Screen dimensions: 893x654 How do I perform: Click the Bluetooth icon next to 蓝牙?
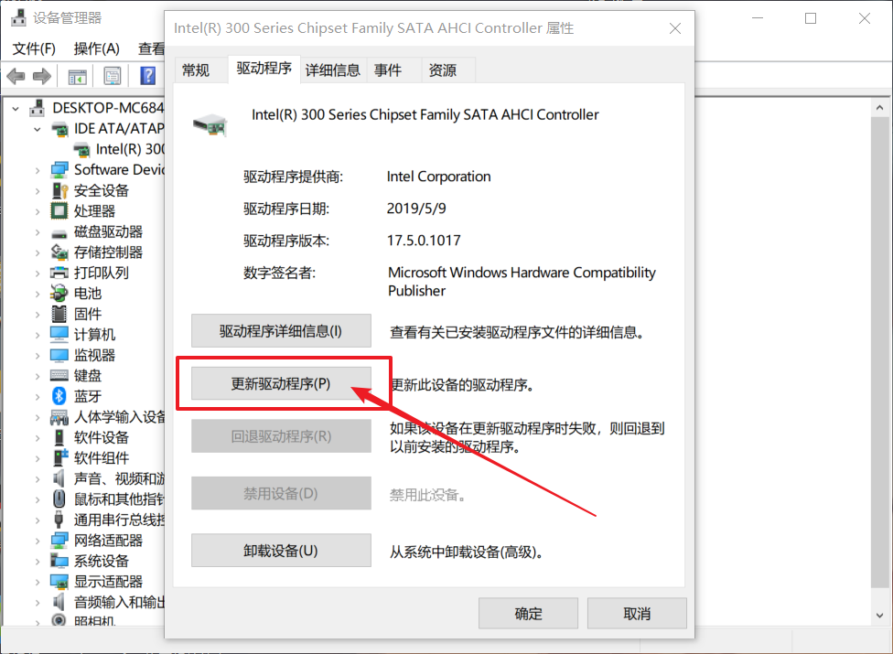coord(59,396)
